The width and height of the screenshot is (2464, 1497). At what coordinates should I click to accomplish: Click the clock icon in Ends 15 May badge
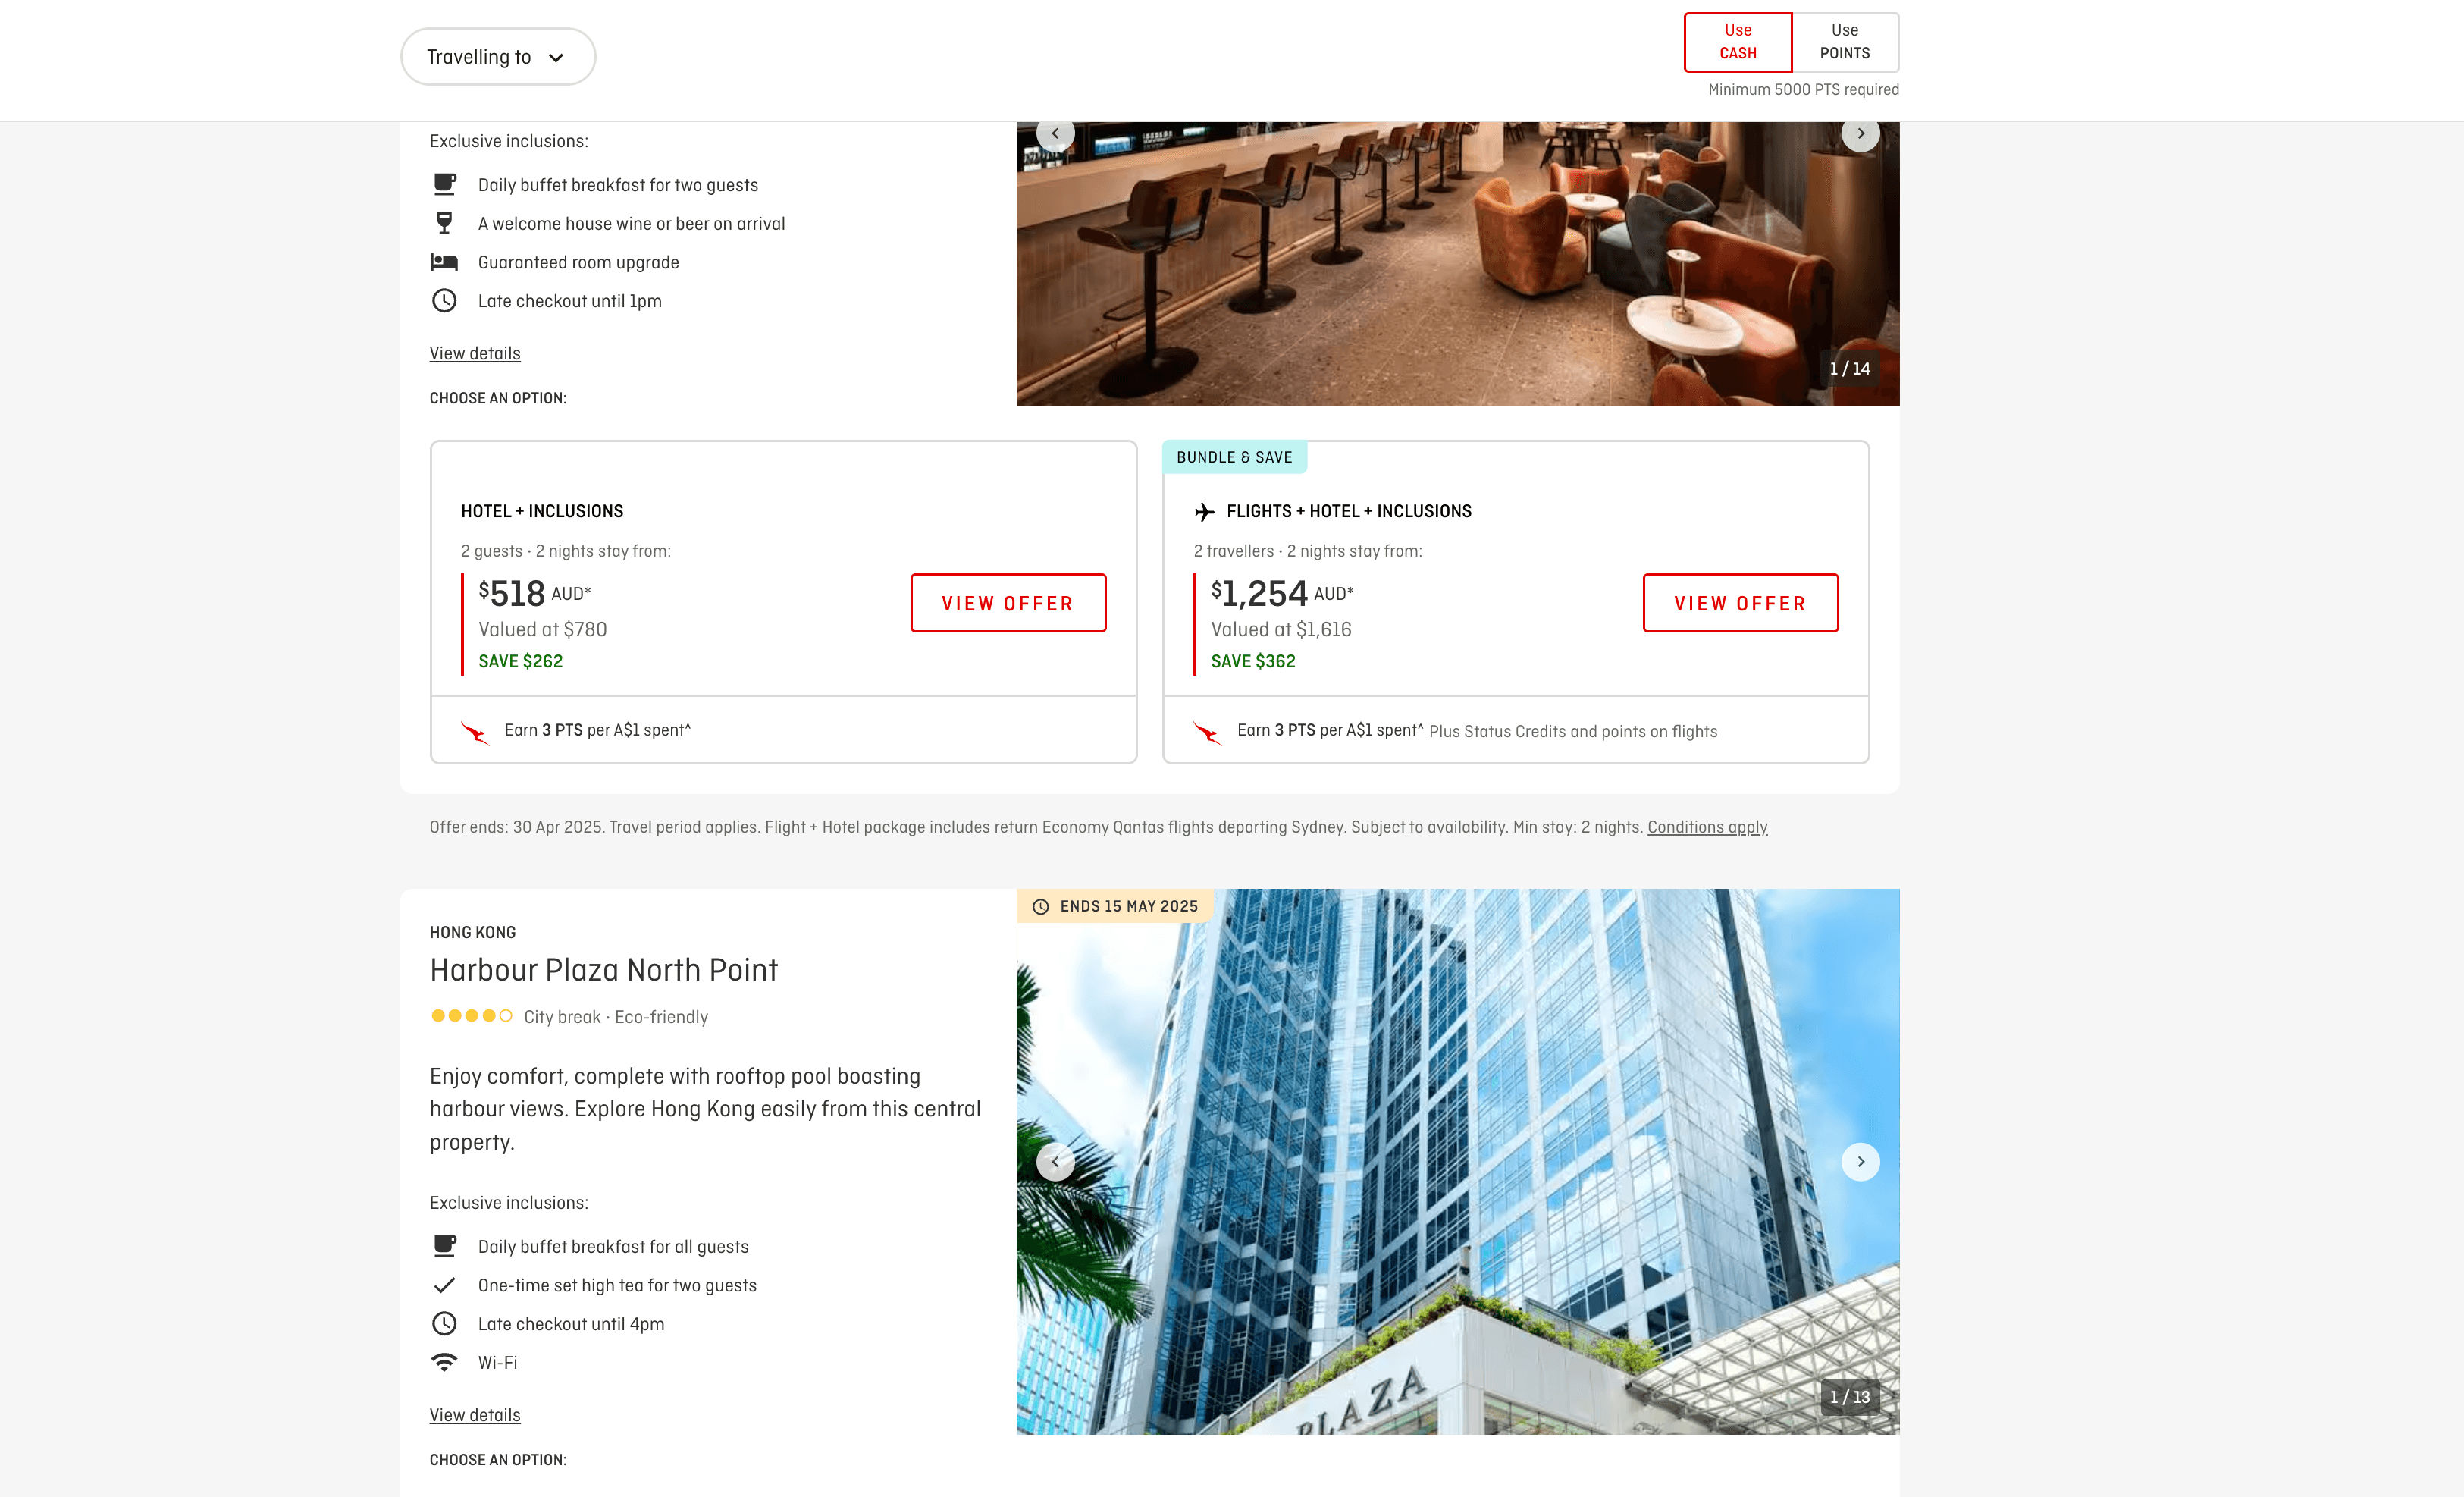(x=1040, y=907)
